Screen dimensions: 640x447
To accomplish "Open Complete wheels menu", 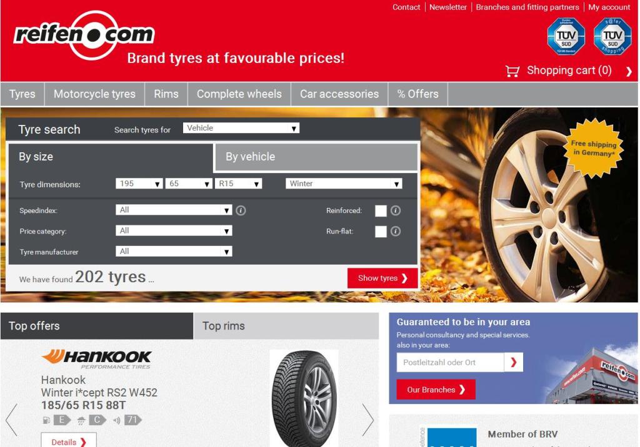I will (239, 94).
